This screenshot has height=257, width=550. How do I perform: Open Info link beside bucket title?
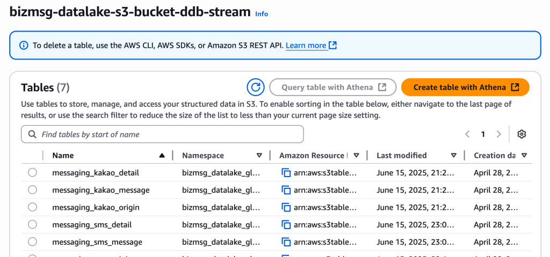[x=262, y=14]
